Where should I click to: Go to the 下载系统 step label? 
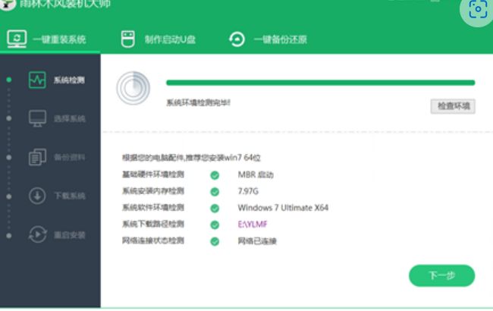click(70, 196)
